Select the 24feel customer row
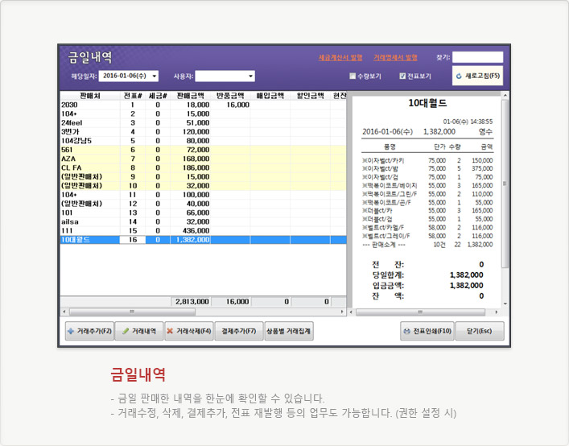Image resolution: width=569 pixels, height=446 pixels. (x=203, y=122)
